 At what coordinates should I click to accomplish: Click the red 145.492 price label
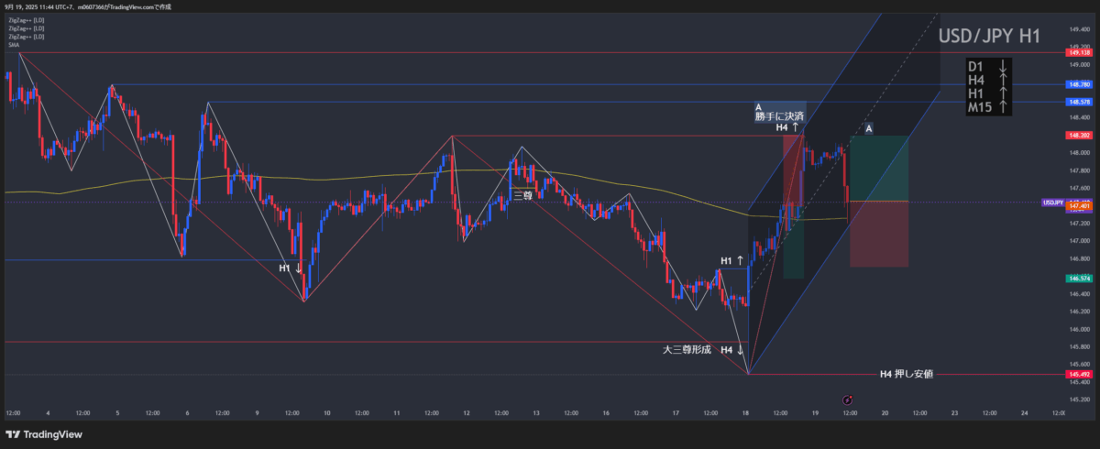tap(1078, 374)
